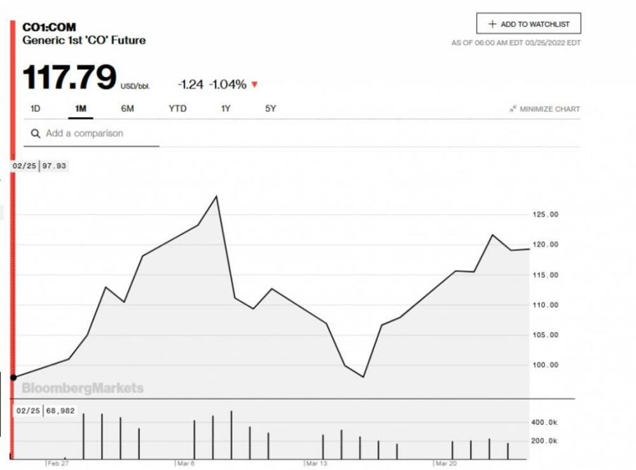The width and height of the screenshot is (636, 470).
Task: Select the 1D time range tab
Action: tap(35, 109)
